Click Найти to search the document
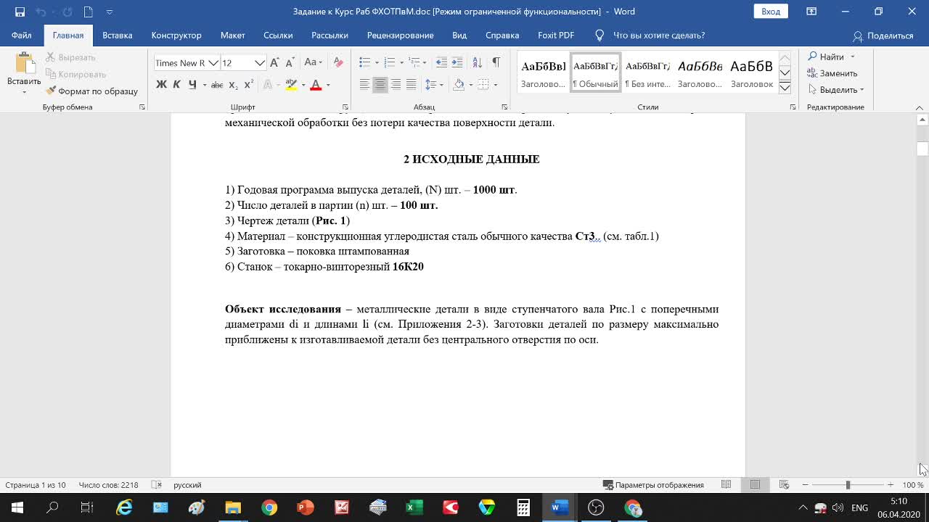The image size is (929, 522). tap(827, 57)
